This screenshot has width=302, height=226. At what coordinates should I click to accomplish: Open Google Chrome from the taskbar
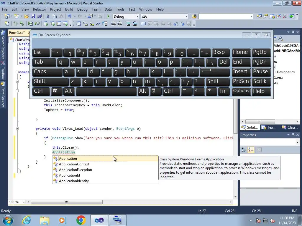click(x=81, y=220)
